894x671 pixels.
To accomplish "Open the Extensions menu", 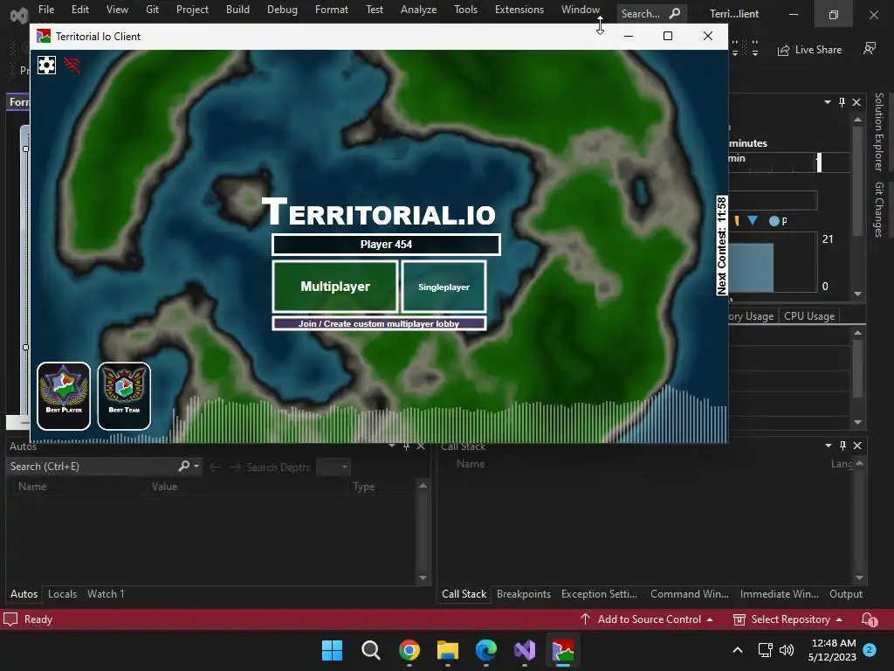I will click(519, 10).
